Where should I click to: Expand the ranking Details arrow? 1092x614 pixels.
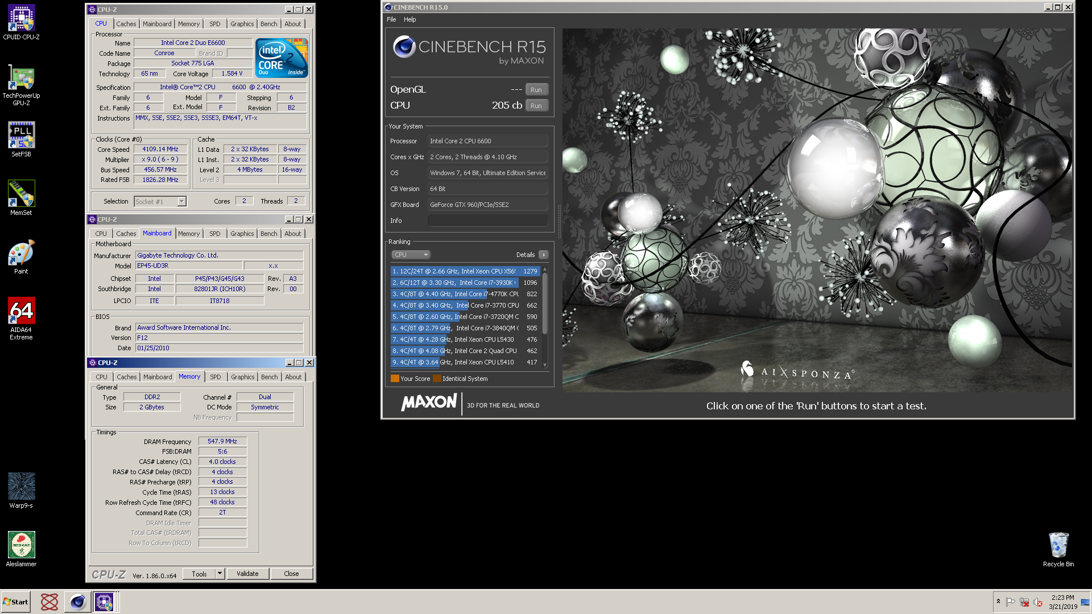pyautogui.click(x=544, y=255)
